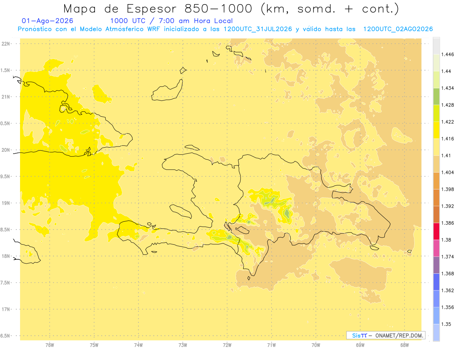Image resolution: width=454 pixels, height=350 pixels.
Task: Click the colorbar value 1.386
Action: tap(448, 223)
